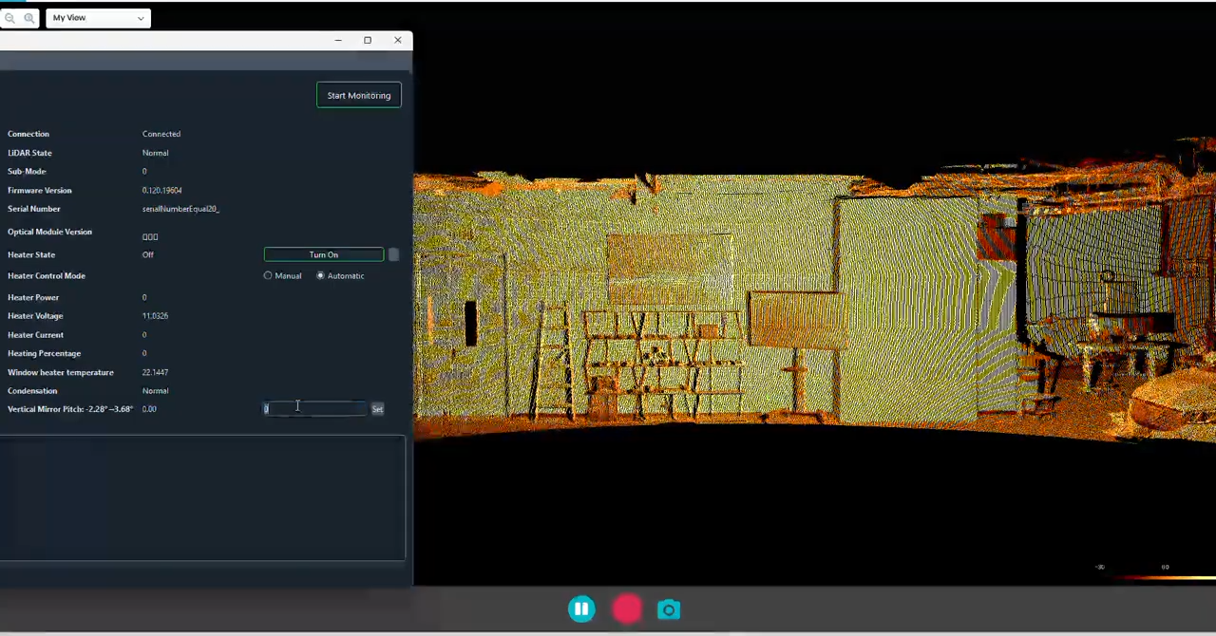Click the intensity color scale bar
Screen dimensions: 1216x636
(1164, 576)
